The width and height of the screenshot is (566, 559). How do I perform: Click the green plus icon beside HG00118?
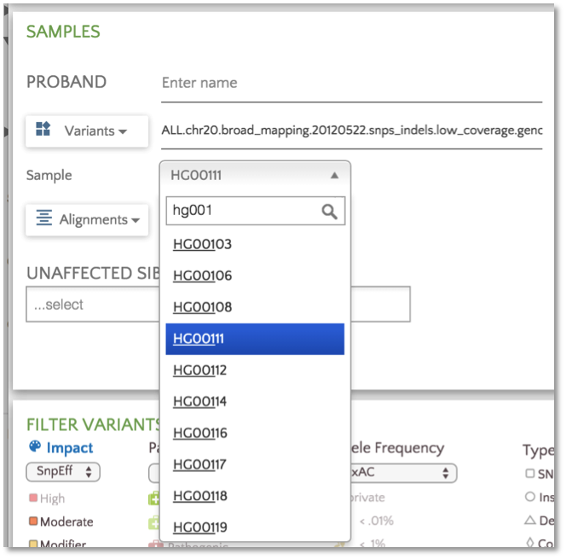(x=154, y=498)
